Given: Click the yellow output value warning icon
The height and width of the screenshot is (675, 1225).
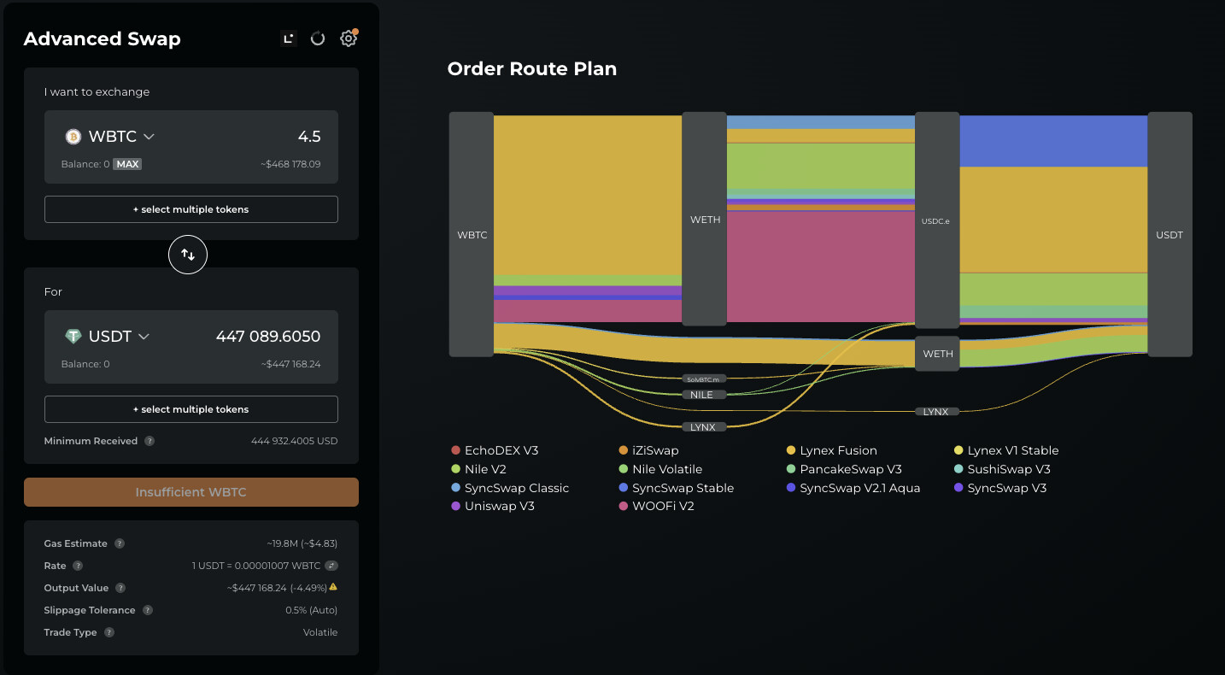Looking at the screenshot, I should point(333,587).
